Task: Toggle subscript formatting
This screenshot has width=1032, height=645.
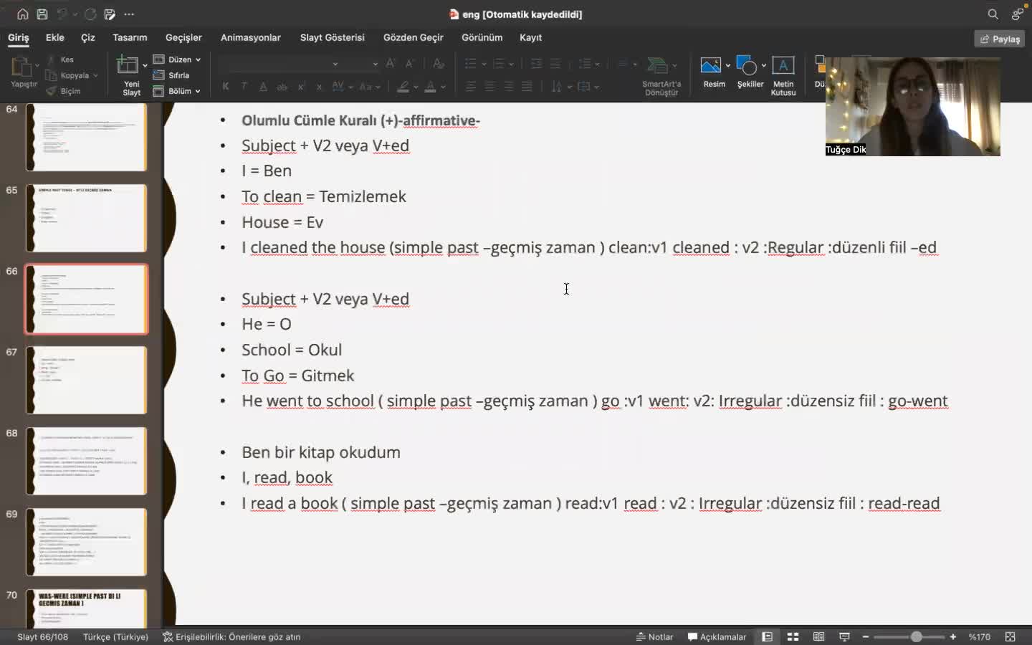Action: 320,87
